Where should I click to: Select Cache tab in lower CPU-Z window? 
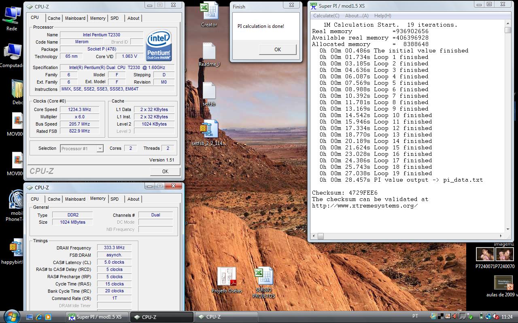pyautogui.click(x=54, y=199)
